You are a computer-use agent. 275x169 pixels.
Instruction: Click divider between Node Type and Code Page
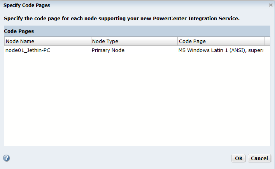[x=178, y=41]
